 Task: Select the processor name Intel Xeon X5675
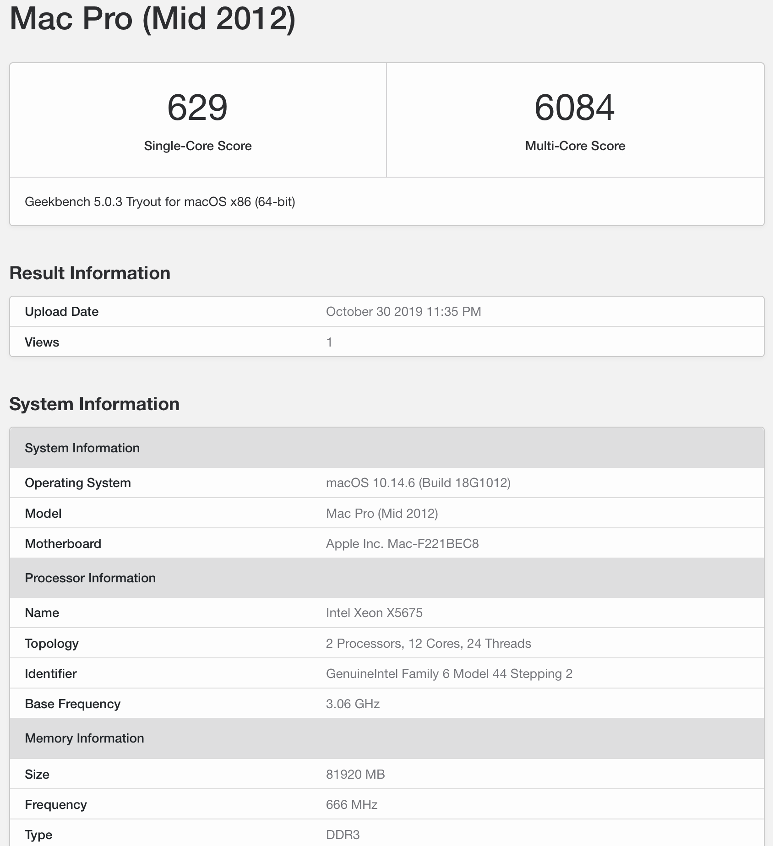coord(374,613)
